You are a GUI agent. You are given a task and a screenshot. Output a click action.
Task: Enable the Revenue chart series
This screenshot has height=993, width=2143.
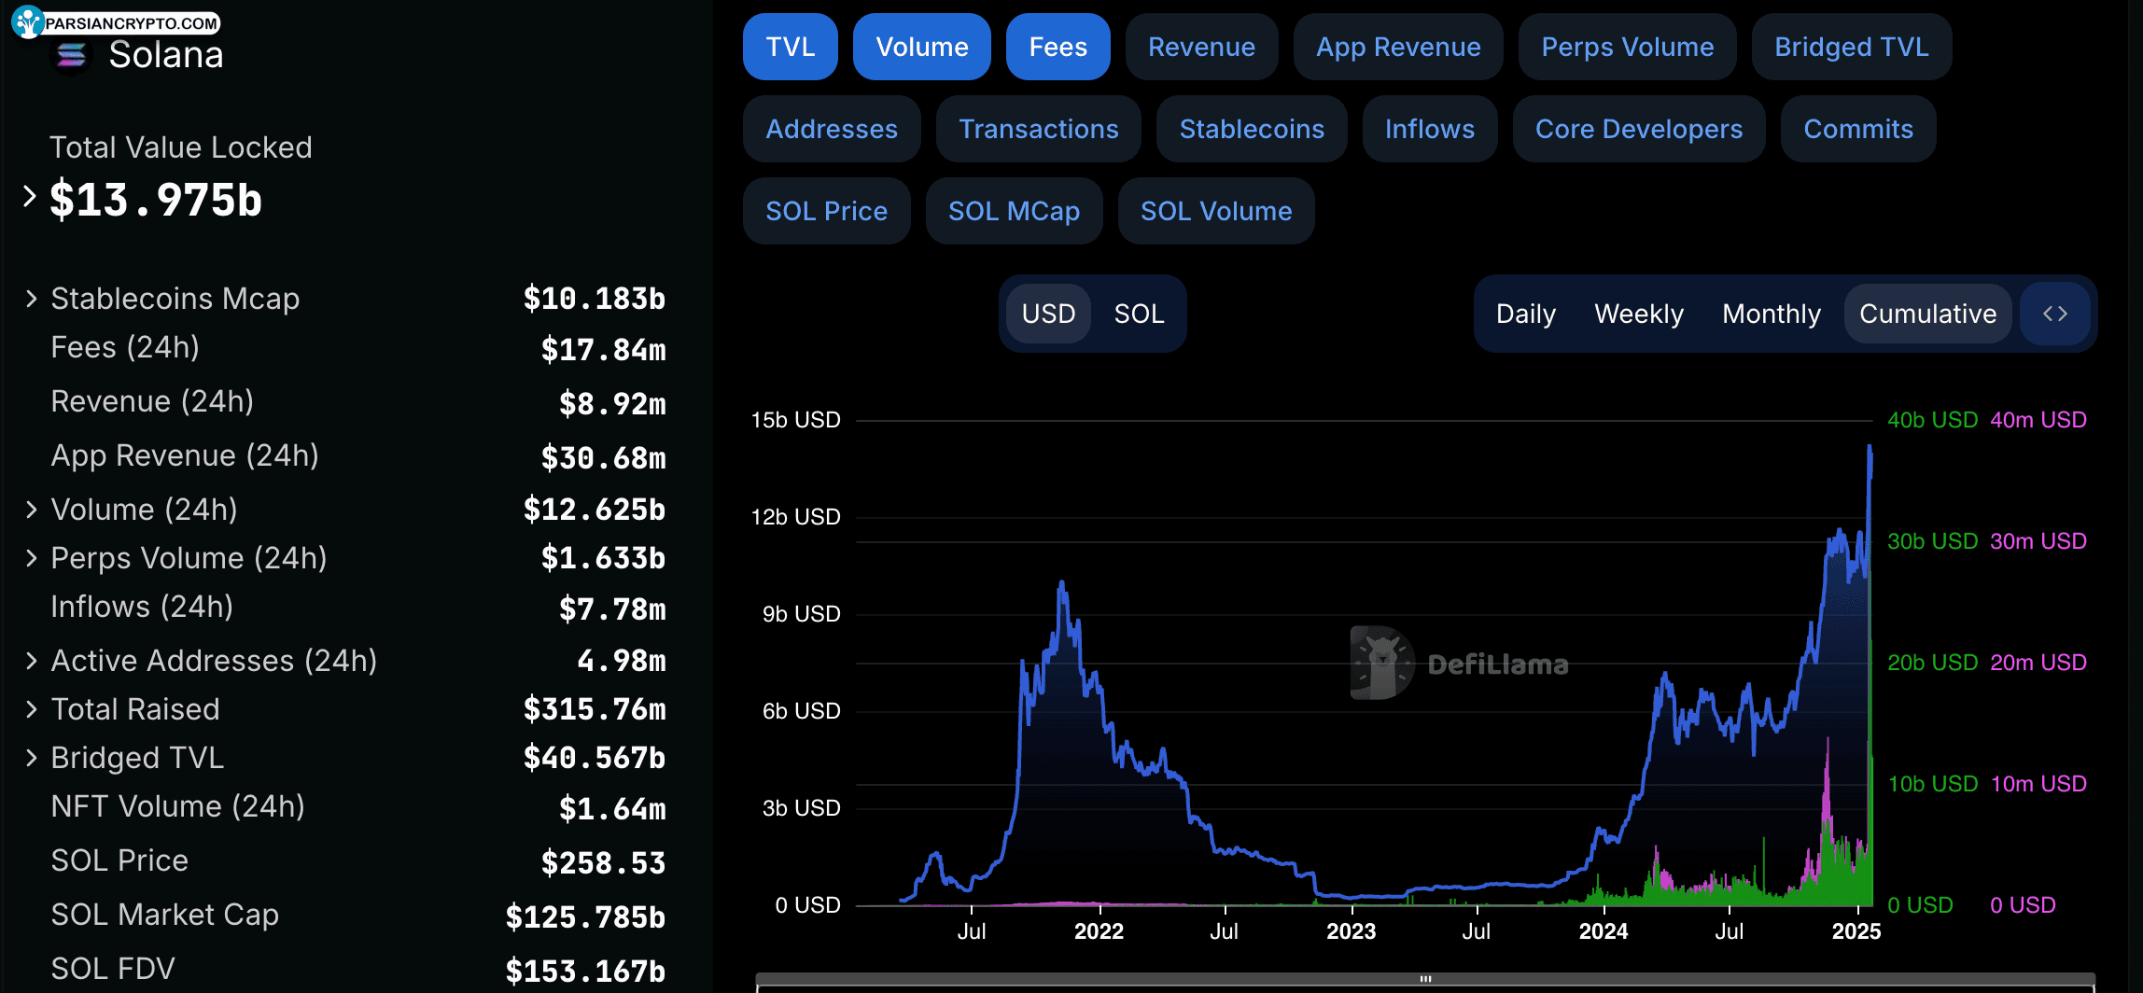[x=1201, y=47]
